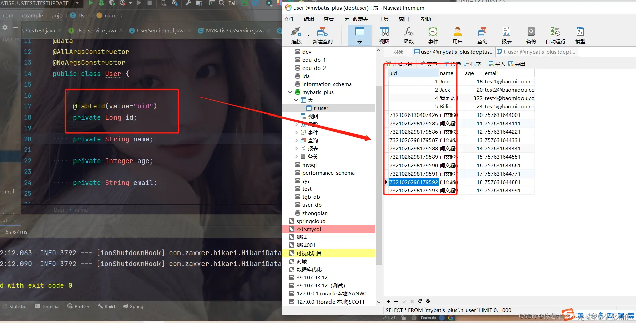Click the email column header
636x323 pixels.
click(x=509, y=73)
